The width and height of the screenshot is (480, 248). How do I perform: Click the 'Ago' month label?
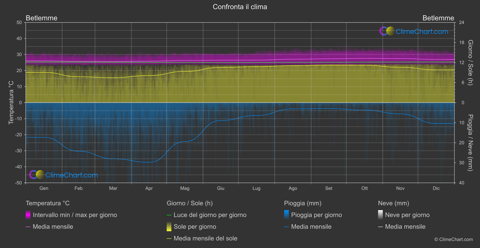[293, 188]
